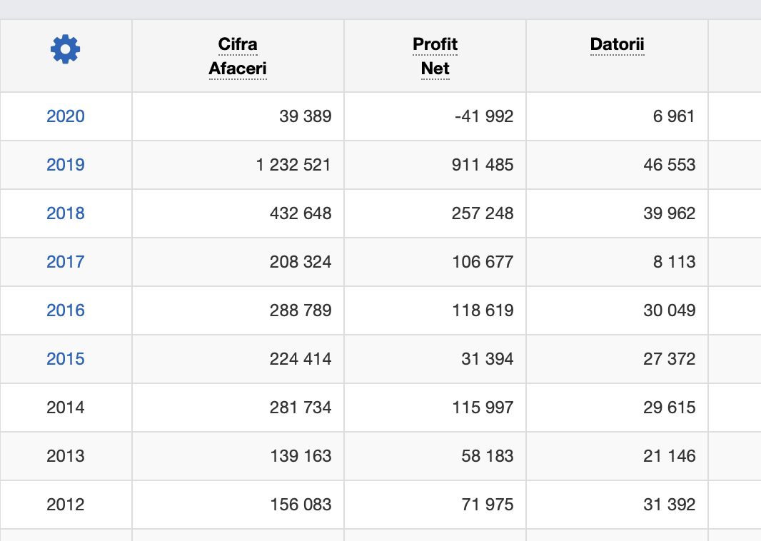
Task: Open the 2019 year link
Action: coord(66,165)
